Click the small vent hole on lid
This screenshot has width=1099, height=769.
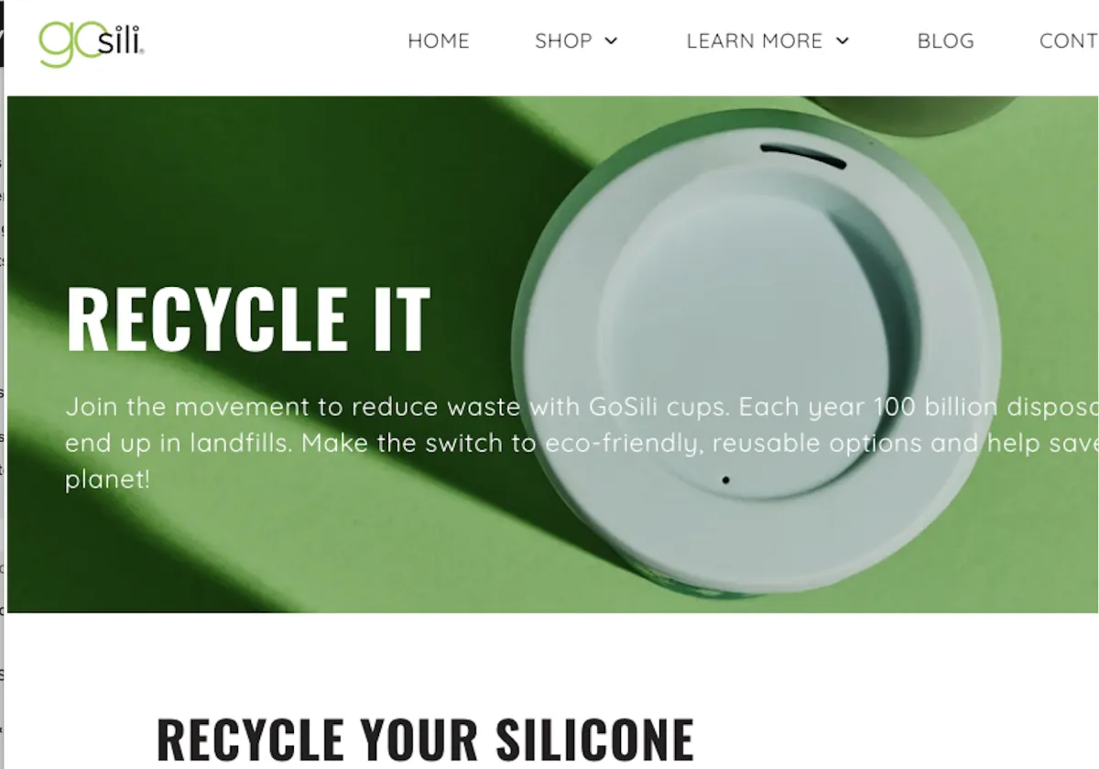[x=726, y=479]
